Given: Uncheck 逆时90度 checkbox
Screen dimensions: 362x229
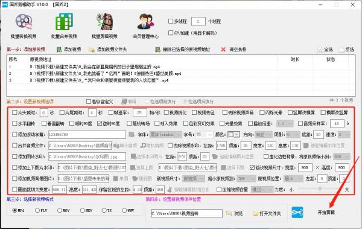Looking at the screenshot, I should [x=100, y=123].
